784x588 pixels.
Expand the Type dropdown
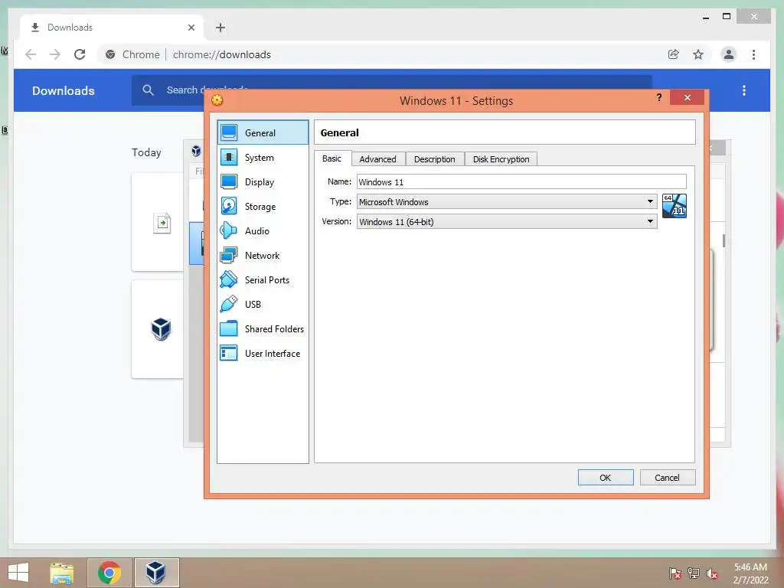[507, 201]
